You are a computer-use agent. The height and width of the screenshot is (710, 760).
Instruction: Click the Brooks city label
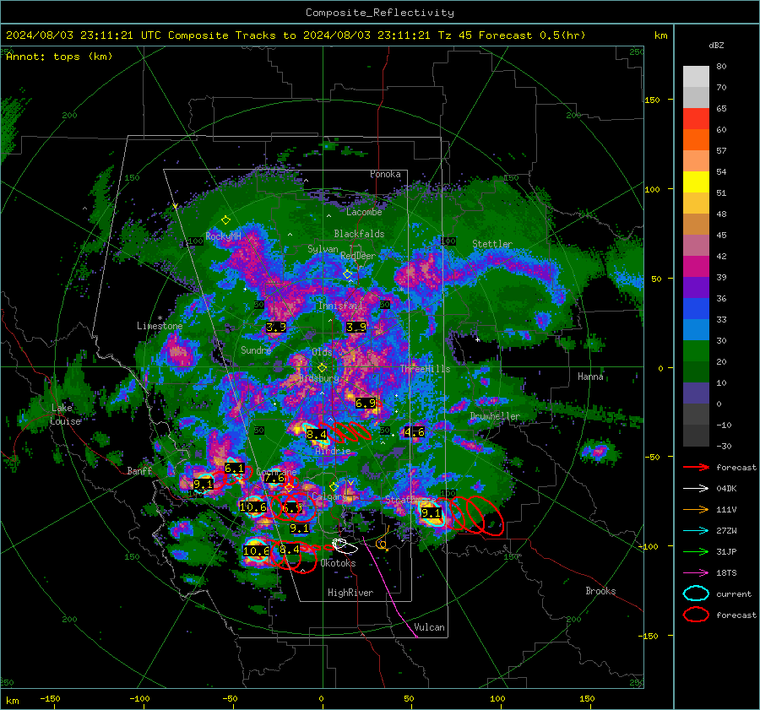point(600,591)
